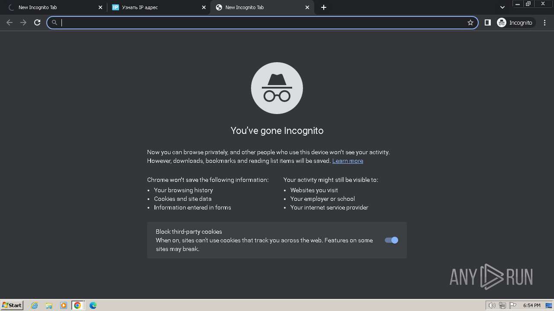554x311 pixels.
Task: Click 'Your browsing history' list item
Action: click(184, 190)
